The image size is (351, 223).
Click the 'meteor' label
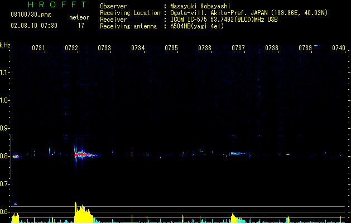(x=79, y=17)
